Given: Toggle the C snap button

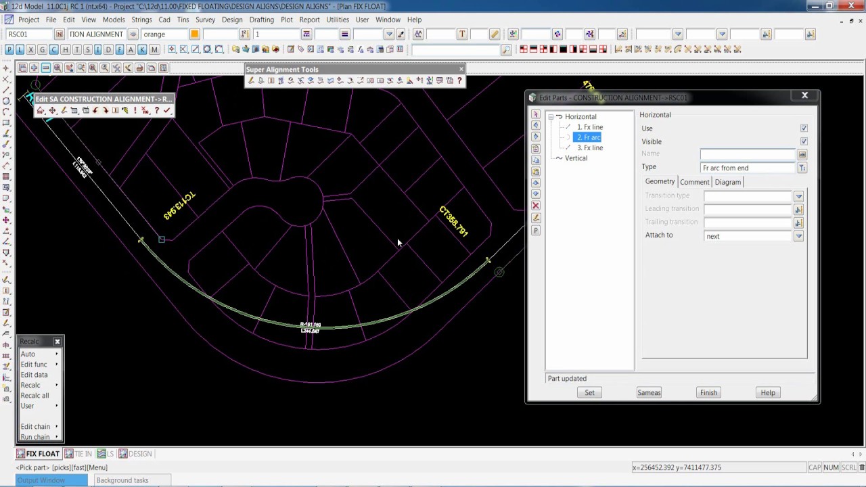Looking at the screenshot, I should point(54,49).
